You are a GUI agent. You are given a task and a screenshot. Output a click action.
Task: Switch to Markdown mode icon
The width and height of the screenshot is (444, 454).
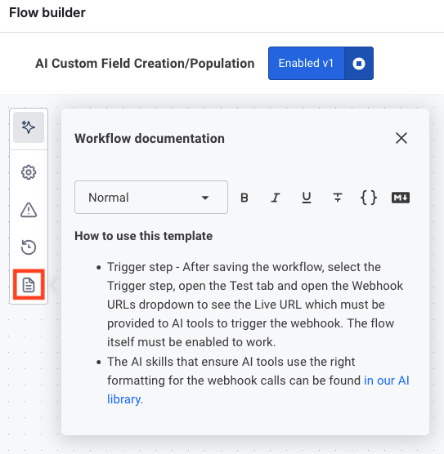(x=401, y=198)
